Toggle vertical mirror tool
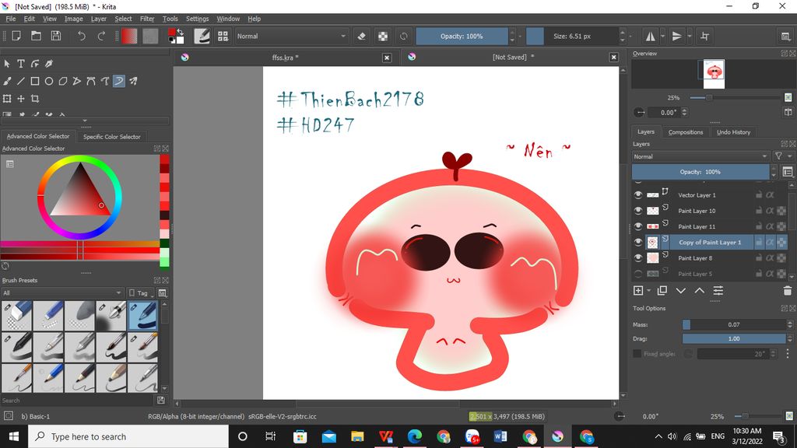Screen dimensions: 797x448 [x=676, y=36]
